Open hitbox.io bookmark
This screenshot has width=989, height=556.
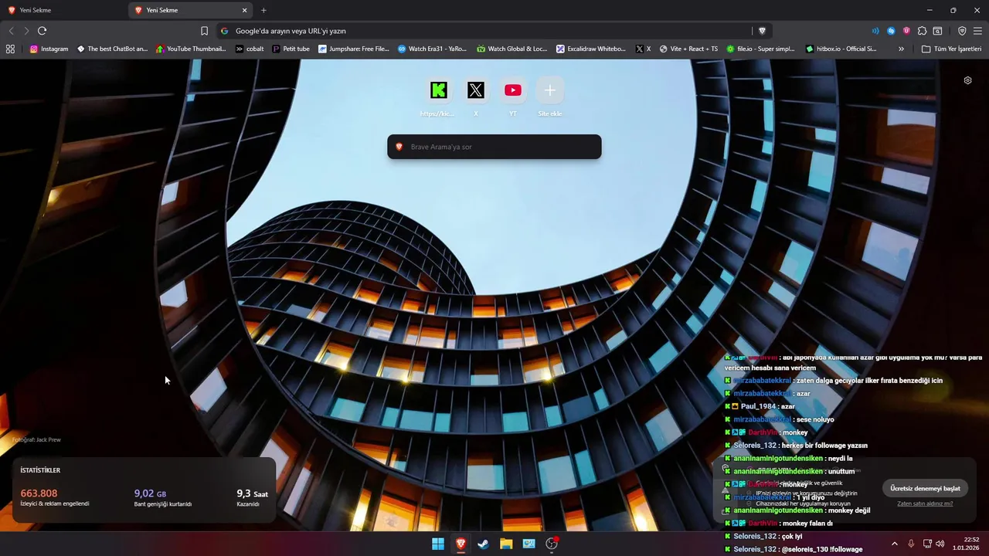(x=841, y=49)
